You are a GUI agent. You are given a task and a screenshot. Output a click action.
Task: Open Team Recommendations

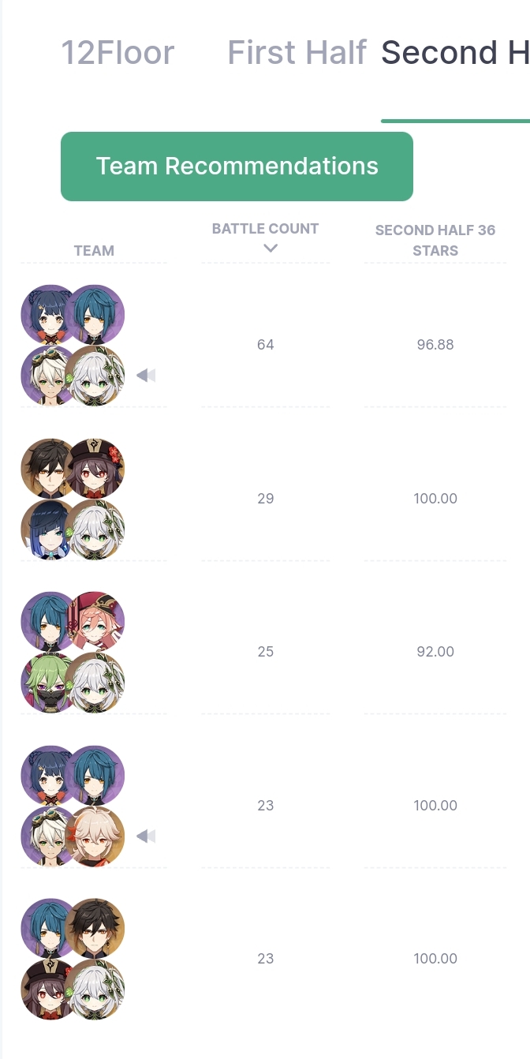pyautogui.click(x=237, y=167)
